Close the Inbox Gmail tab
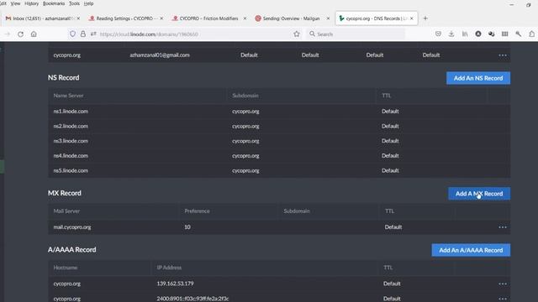Image resolution: width=538 pixels, height=302 pixels. 78,18
